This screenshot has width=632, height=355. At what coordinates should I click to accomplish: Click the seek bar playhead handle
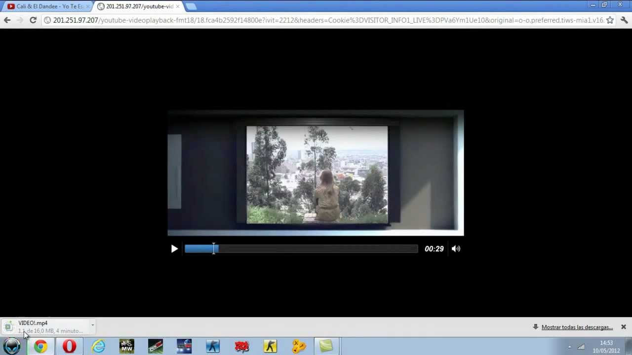tap(214, 249)
